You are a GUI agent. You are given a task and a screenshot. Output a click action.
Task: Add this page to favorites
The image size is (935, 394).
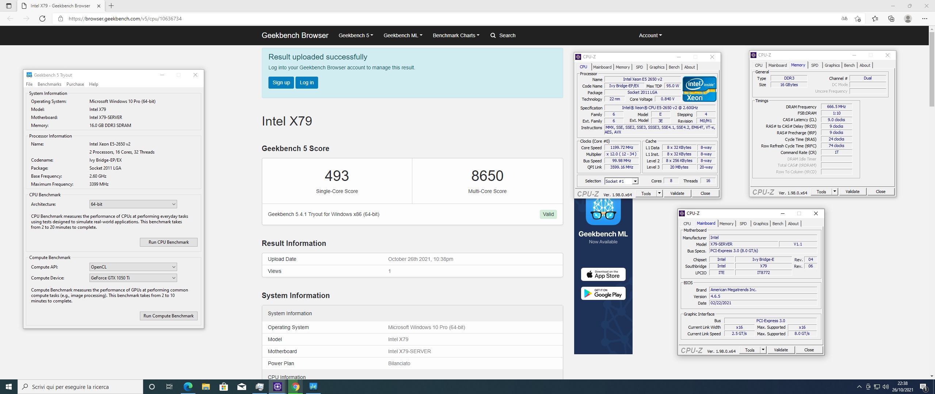[858, 19]
